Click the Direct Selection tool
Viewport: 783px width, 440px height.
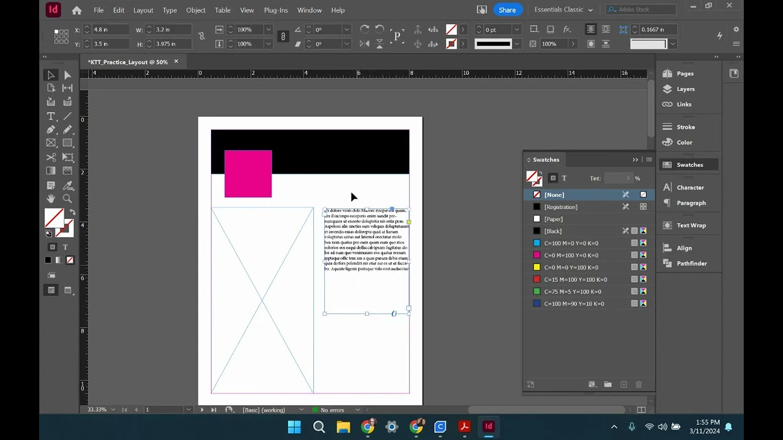tap(67, 75)
